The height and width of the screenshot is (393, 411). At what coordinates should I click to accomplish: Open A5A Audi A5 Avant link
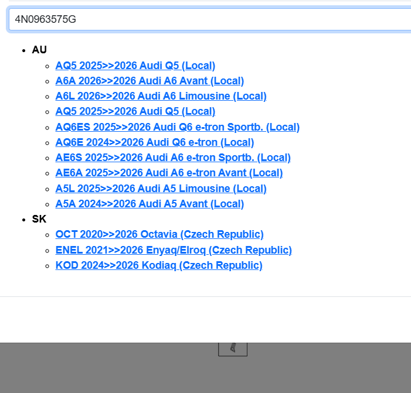pos(150,204)
